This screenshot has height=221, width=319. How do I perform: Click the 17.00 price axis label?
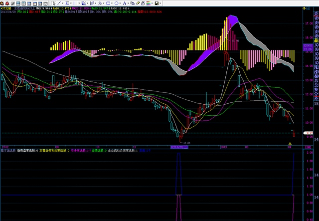click(309, 23)
